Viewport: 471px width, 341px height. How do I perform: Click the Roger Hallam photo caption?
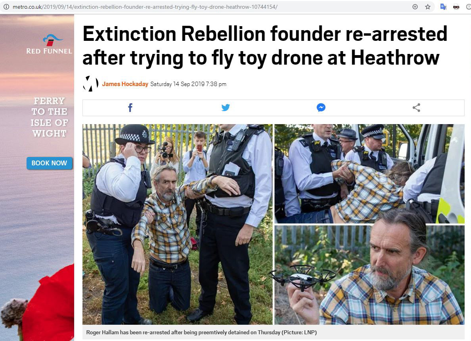click(x=201, y=332)
